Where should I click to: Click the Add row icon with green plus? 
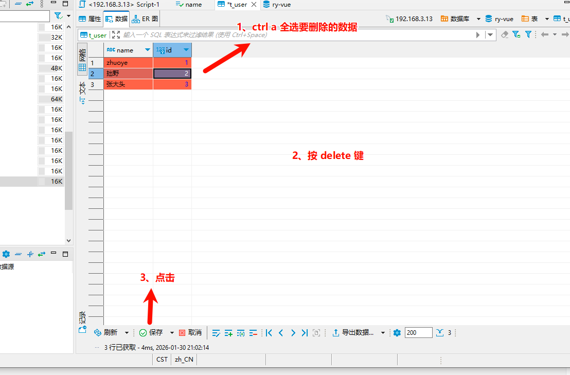[x=228, y=333]
